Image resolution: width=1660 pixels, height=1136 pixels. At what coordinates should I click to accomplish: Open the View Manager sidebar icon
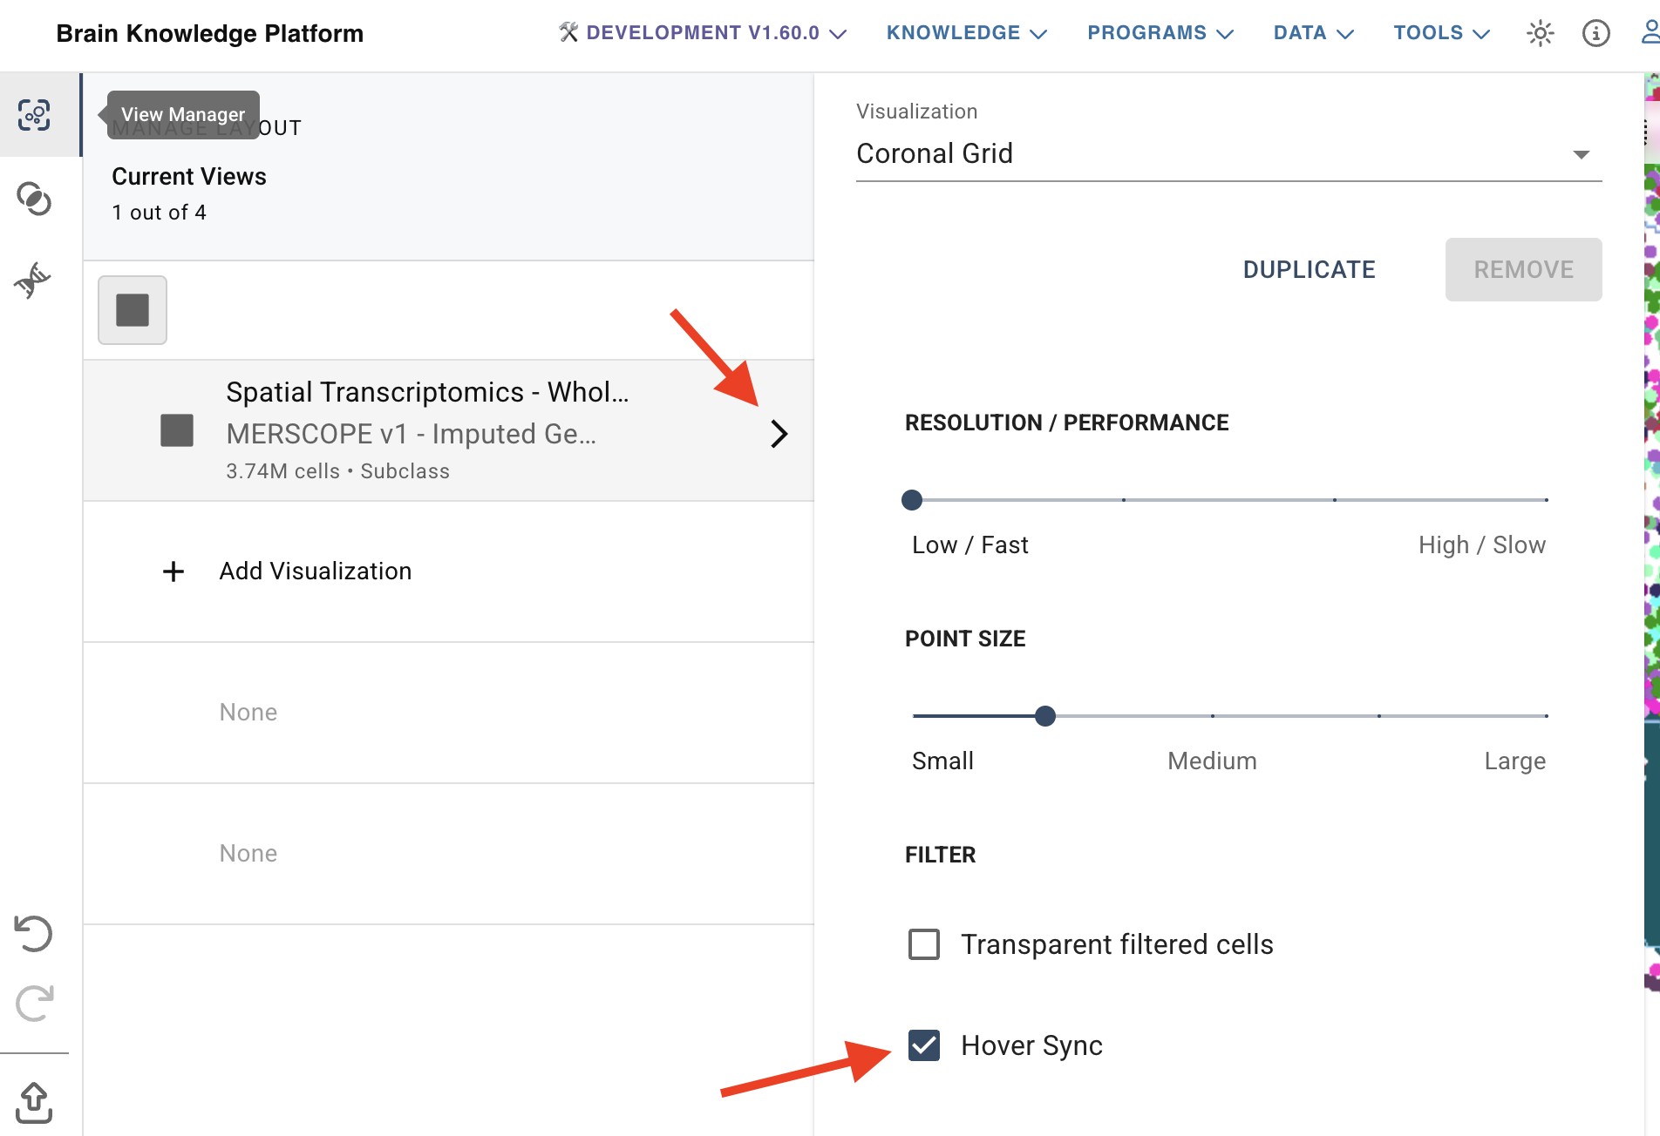[x=35, y=115]
